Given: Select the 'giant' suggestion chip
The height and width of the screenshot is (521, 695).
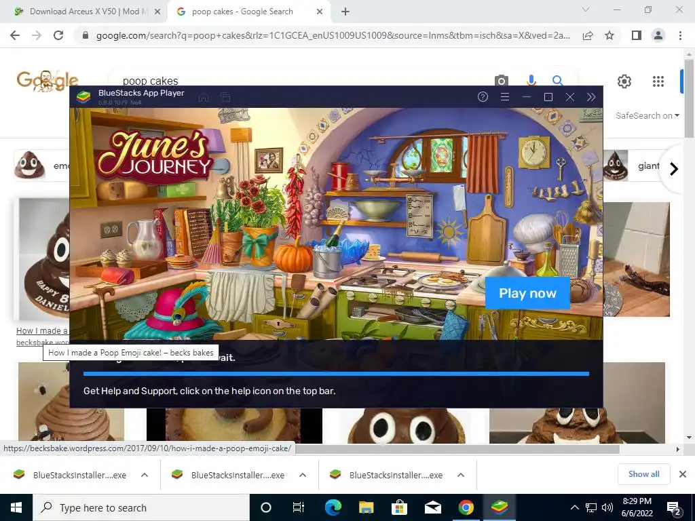Looking at the screenshot, I should [x=634, y=166].
